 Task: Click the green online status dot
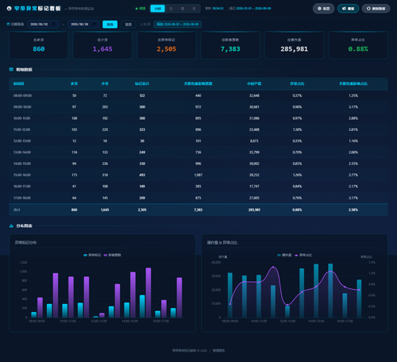(137, 9)
